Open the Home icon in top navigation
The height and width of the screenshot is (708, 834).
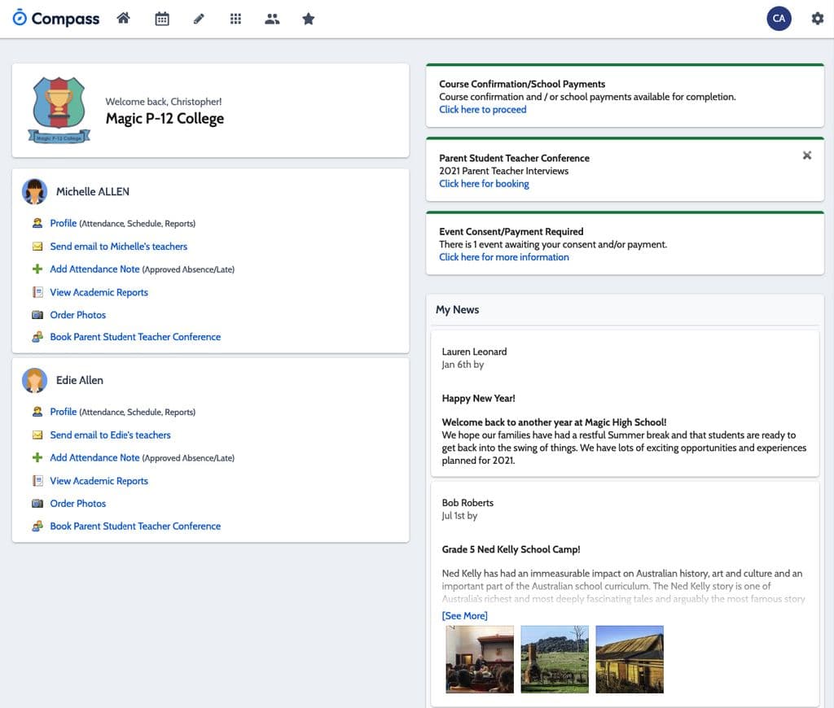(x=124, y=19)
